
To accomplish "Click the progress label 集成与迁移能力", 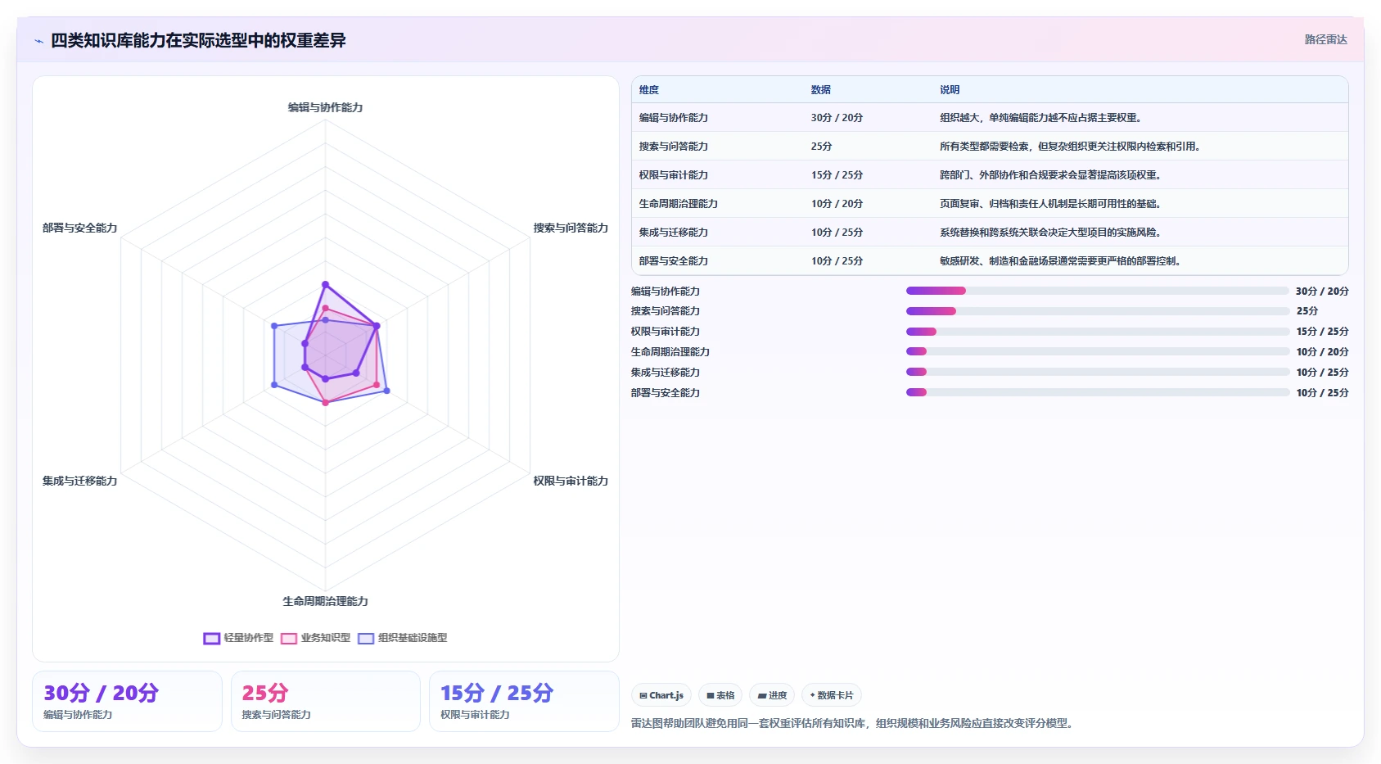I will pos(666,372).
